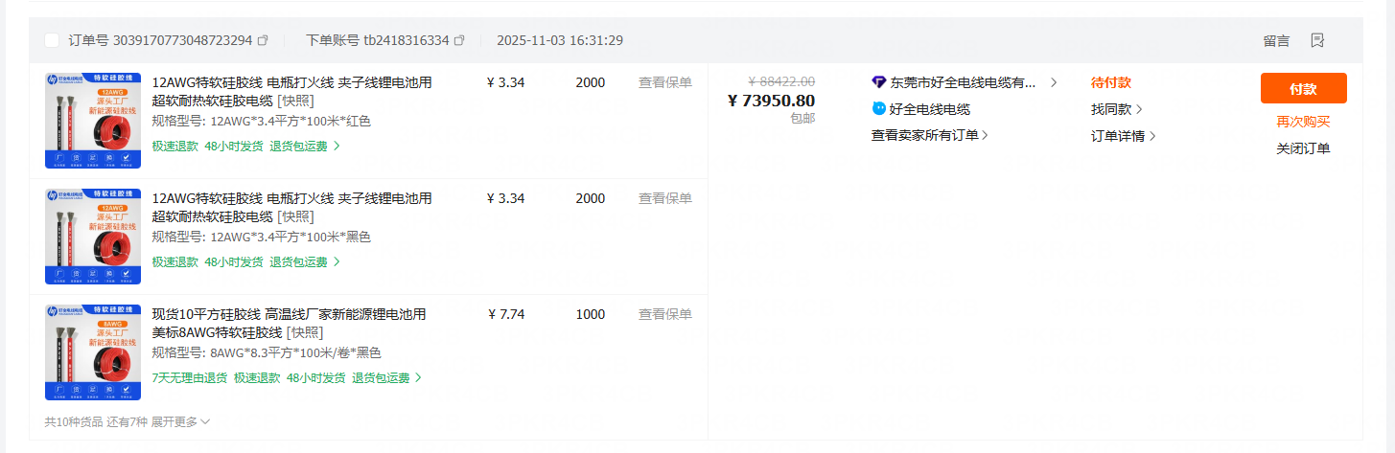Screen dimensions: 1395x453
Task: Copy the buyer account tb2418316334 icon
Action: (459, 40)
